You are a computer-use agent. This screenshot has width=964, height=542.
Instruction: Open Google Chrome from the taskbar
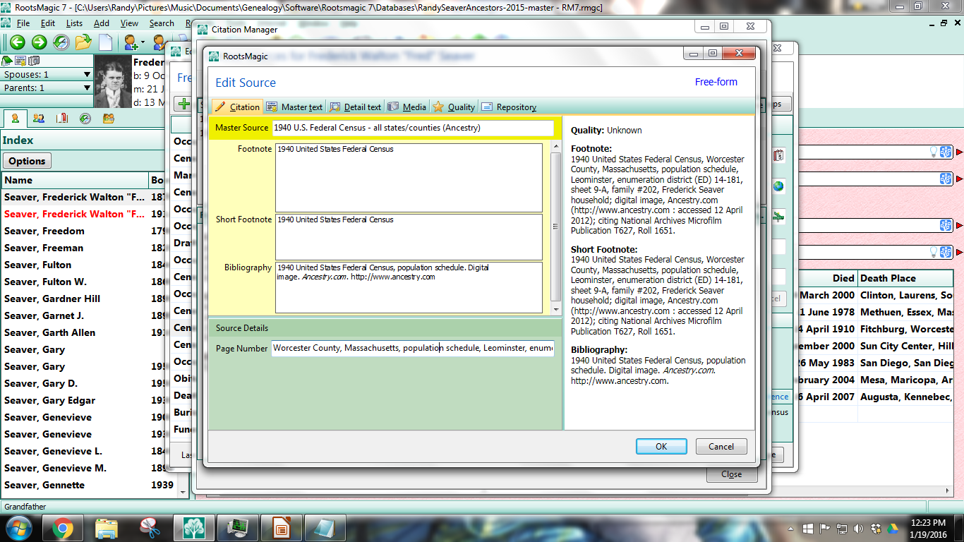point(62,528)
